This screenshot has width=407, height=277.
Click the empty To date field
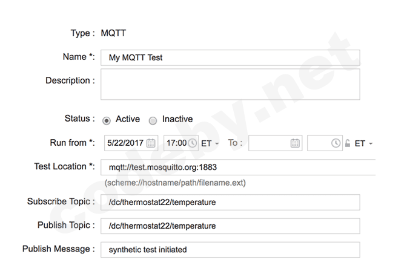click(269, 143)
